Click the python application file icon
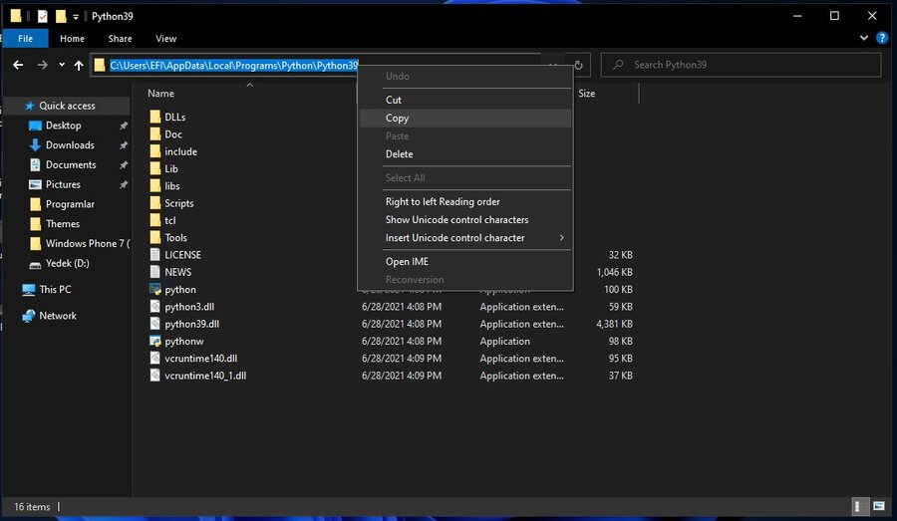This screenshot has width=897, height=521. [155, 290]
